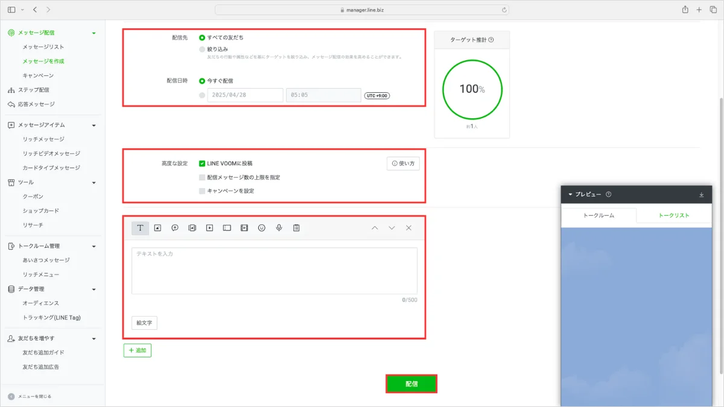Collapse the メッセージアイテム sidebar section
724x407 pixels.
(94, 125)
